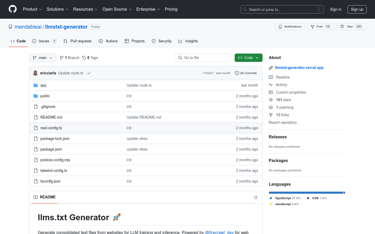Click the eye icon beside 1 watching
Image resolution: width=375 pixels, height=234 pixels.
point(271,107)
